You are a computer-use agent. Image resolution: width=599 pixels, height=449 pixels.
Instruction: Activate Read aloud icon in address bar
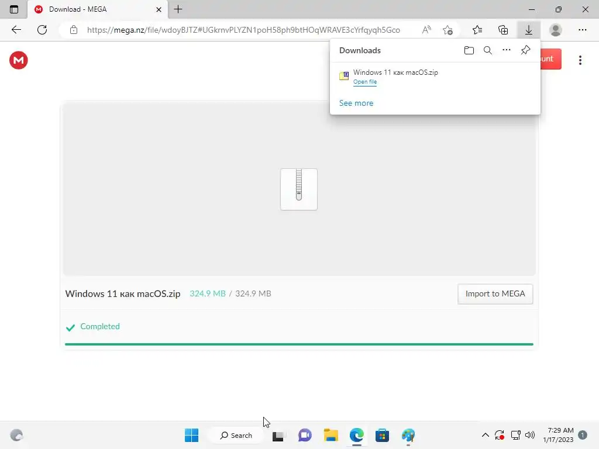(x=426, y=30)
